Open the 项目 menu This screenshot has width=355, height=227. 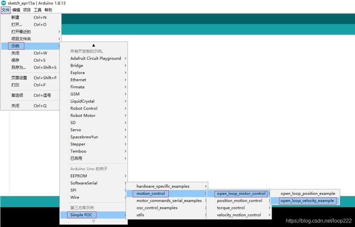click(x=27, y=10)
